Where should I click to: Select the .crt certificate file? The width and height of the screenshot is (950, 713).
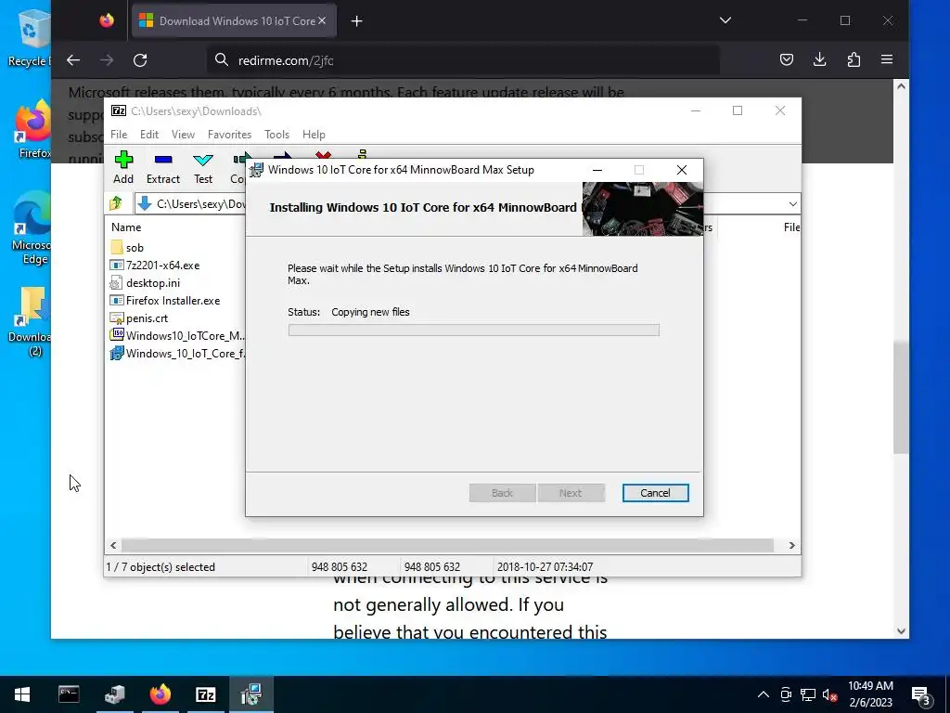click(139, 318)
